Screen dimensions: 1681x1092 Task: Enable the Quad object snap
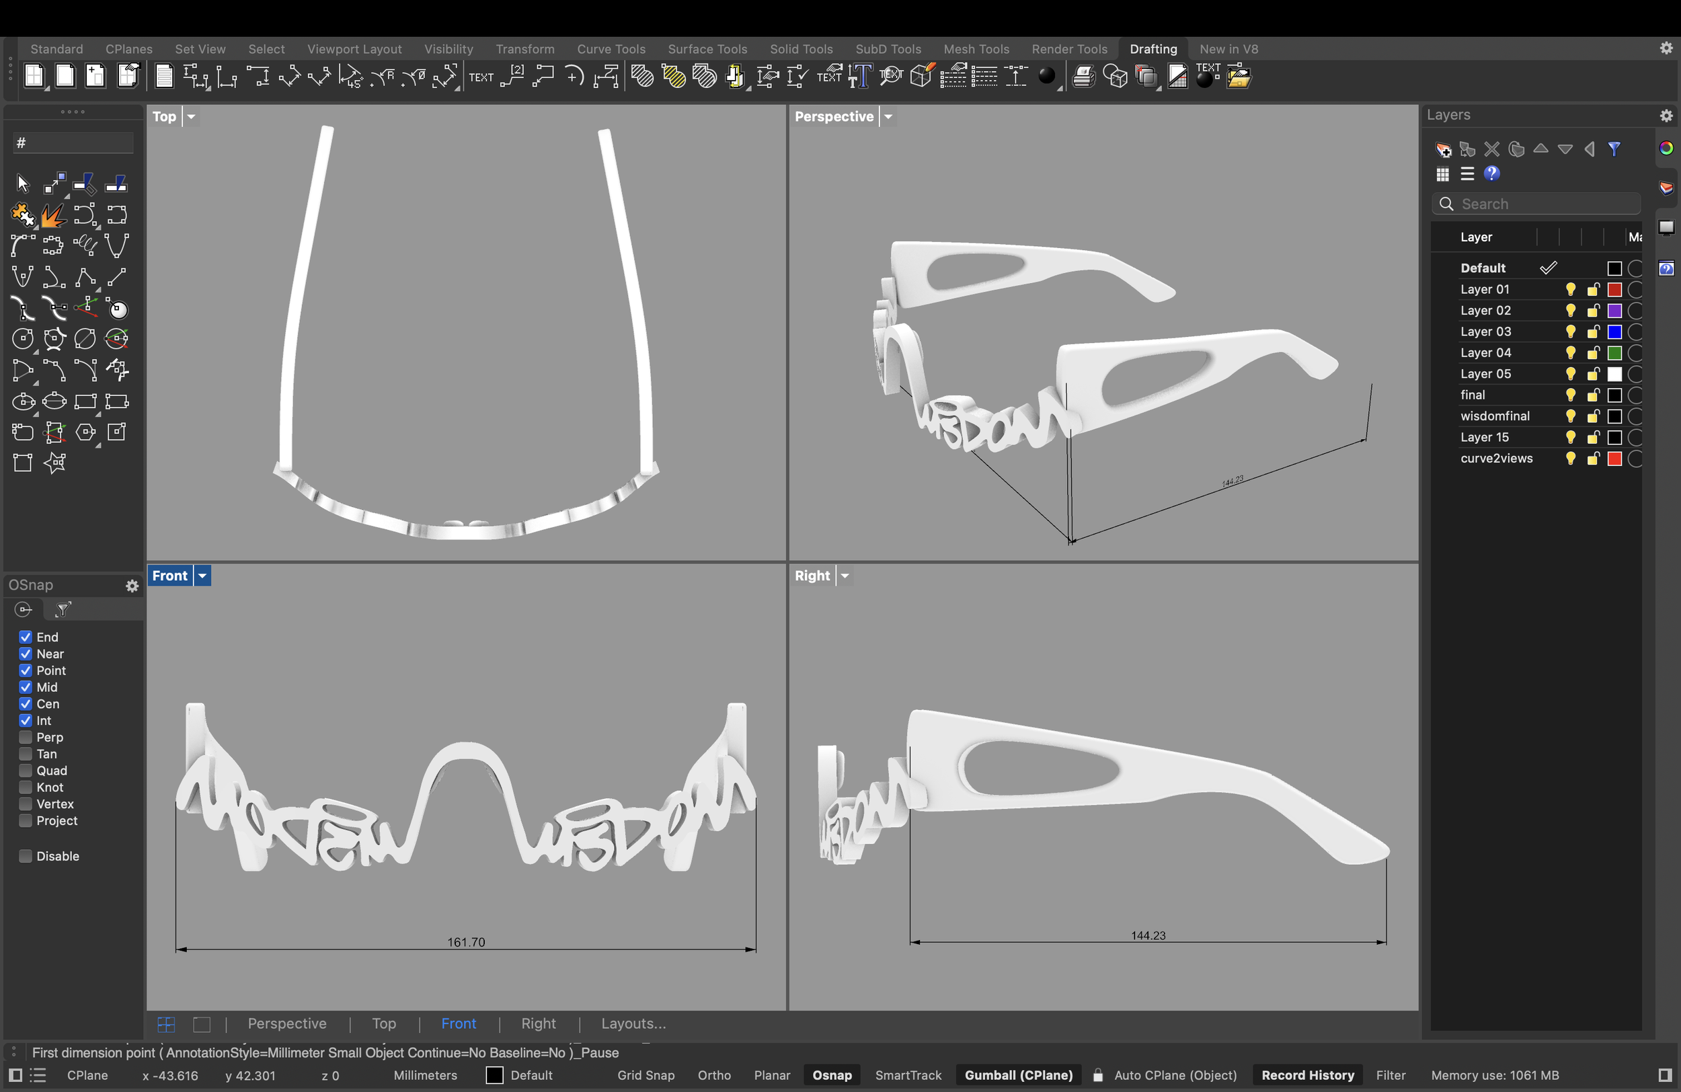pyautogui.click(x=26, y=771)
